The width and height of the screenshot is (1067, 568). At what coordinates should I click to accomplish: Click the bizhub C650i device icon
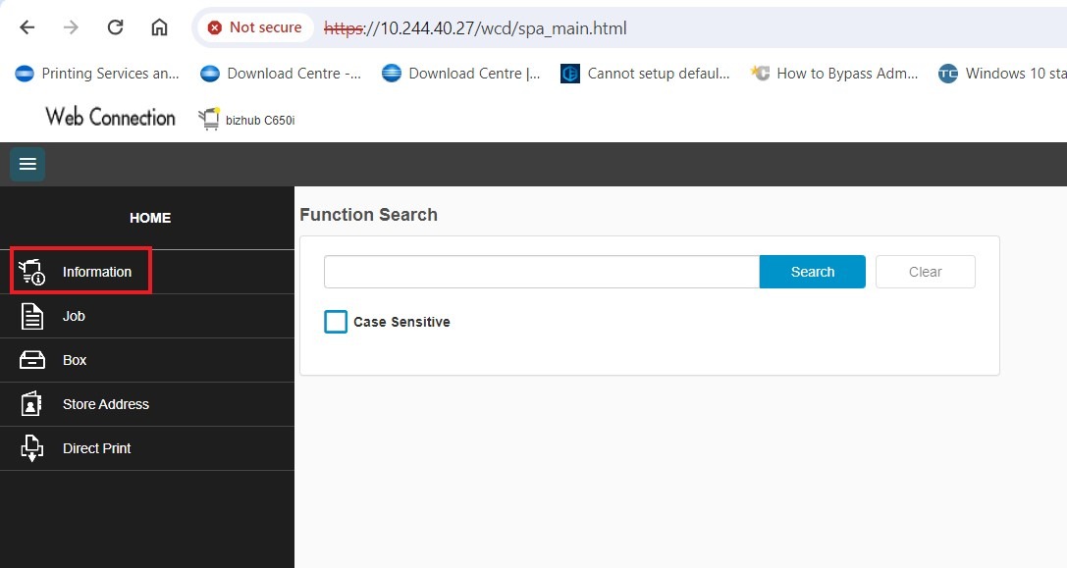click(208, 120)
